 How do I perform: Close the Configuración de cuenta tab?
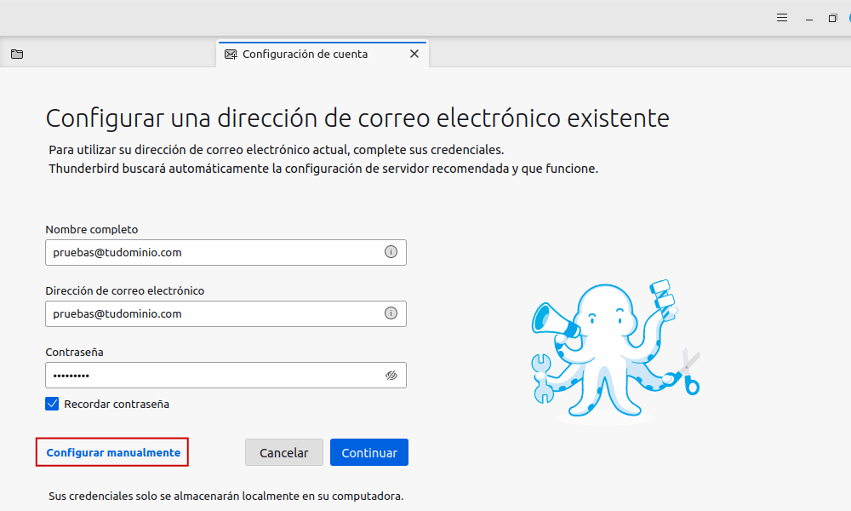[414, 54]
